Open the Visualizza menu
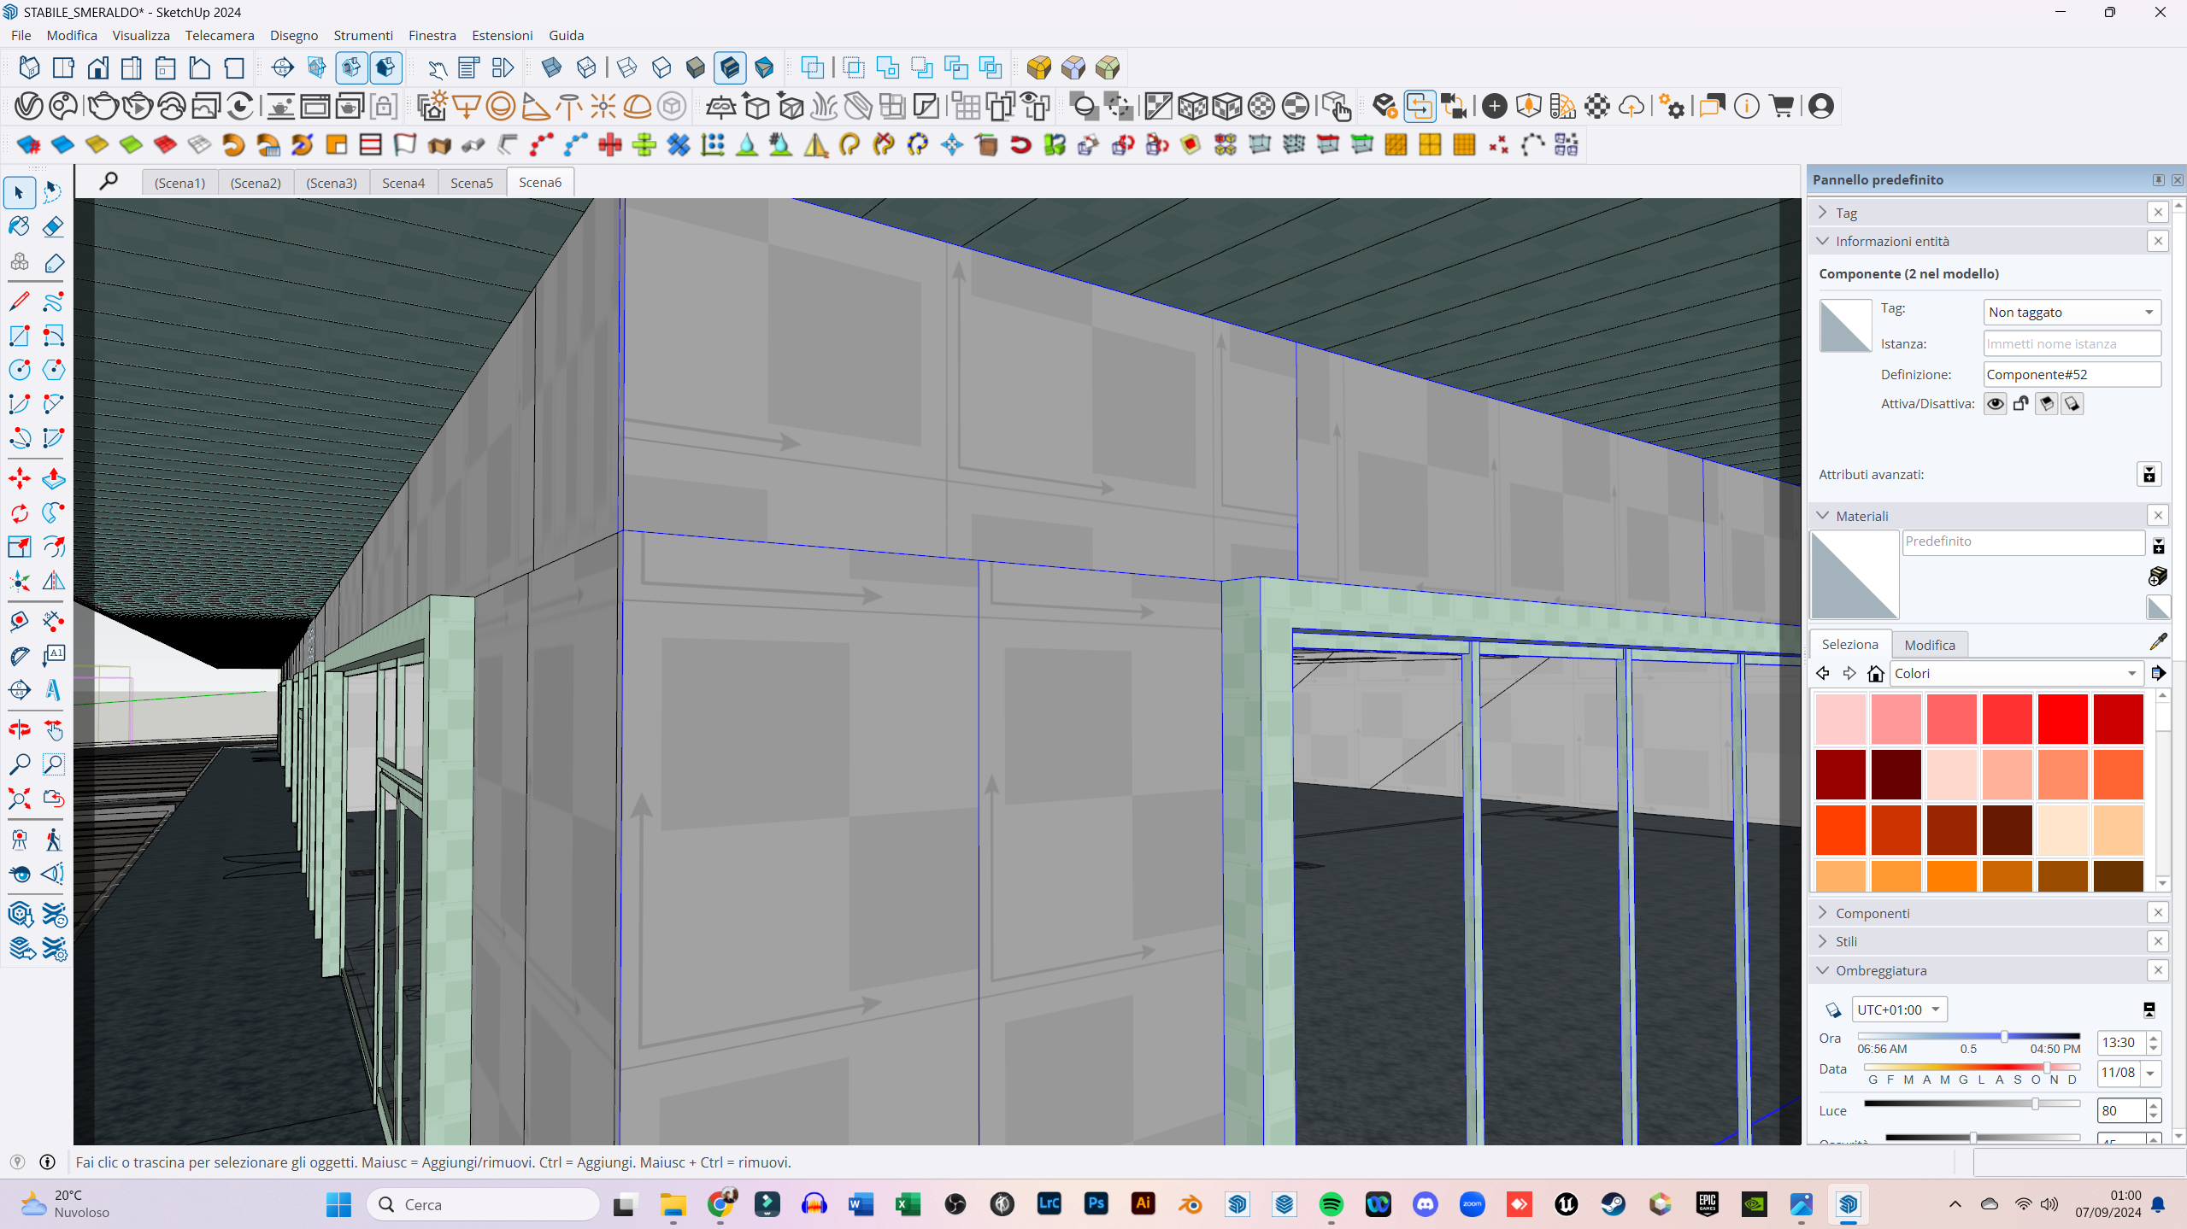The width and height of the screenshot is (2187, 1229). pos(141,35)
